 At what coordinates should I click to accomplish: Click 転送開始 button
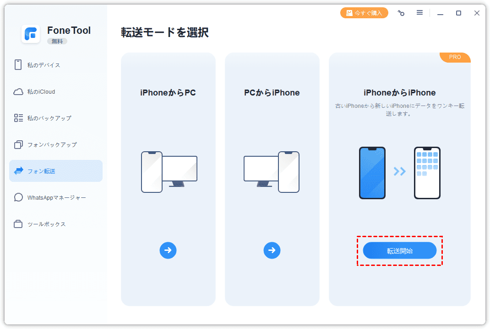coord(400,250)
